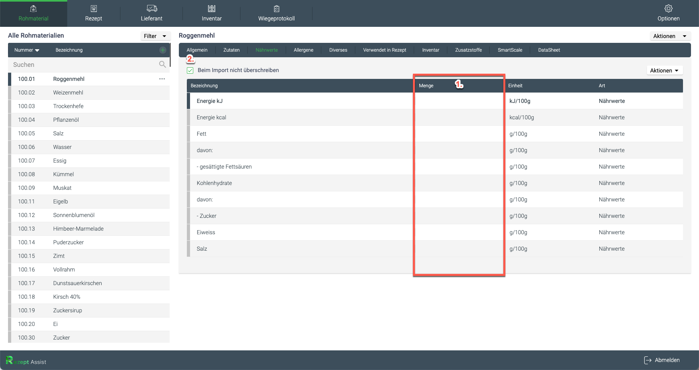Image resolution: width=699 pixels, height=370 pixels.
Task: Open Lieferant via the truck icon
Action: [152, 9]
